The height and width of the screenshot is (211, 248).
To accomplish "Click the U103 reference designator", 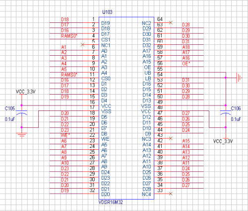I will pyautogui.click(x=107, y=12).
